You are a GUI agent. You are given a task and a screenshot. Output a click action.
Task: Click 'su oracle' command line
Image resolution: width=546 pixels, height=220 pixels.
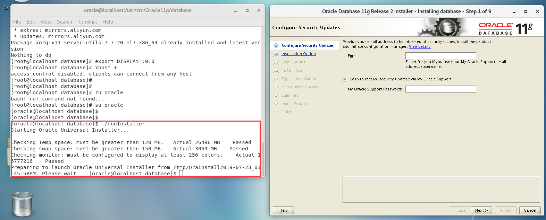[67, 105]
